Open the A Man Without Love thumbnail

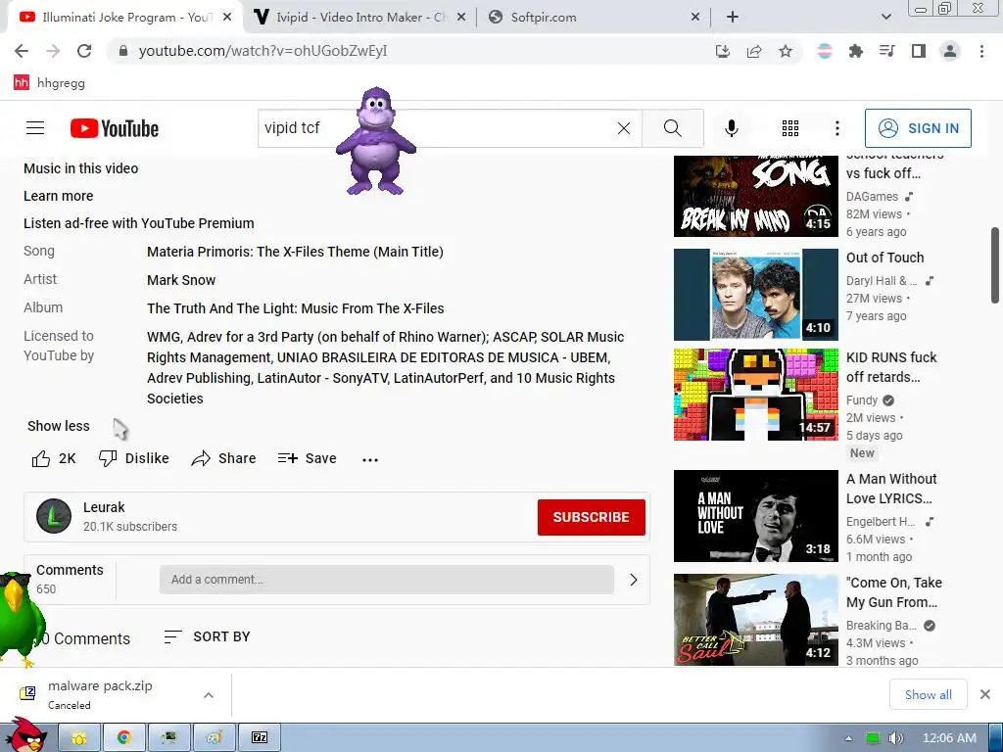[x=755, y=516]
